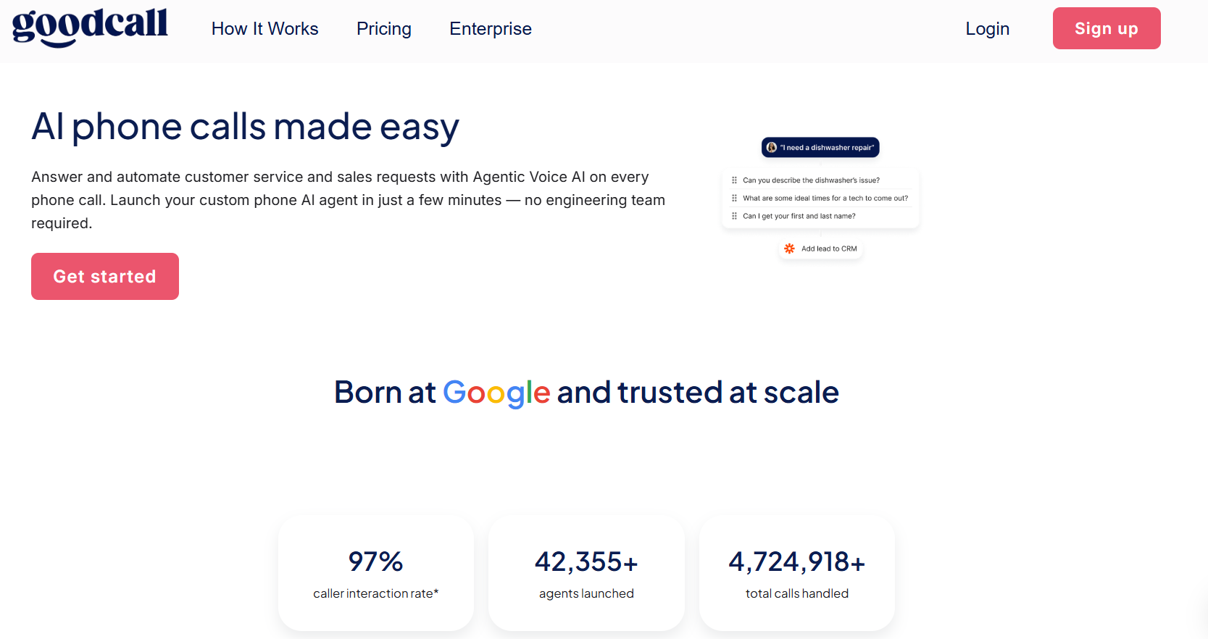Screen dimensions: 1208x639
Task: Click the caller avatar in the dishwasher bubble
Action: pos(772,147)
